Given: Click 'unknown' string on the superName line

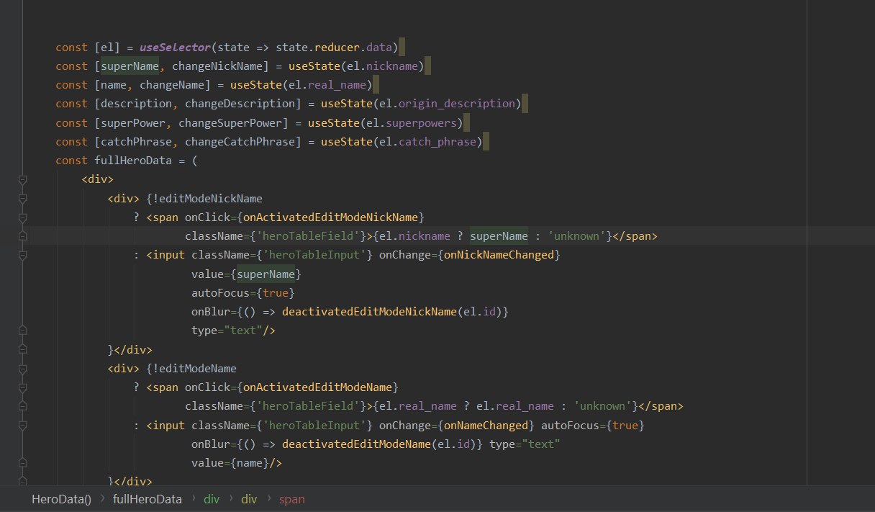Looking at the screenshot, I should tap(578, 235).
